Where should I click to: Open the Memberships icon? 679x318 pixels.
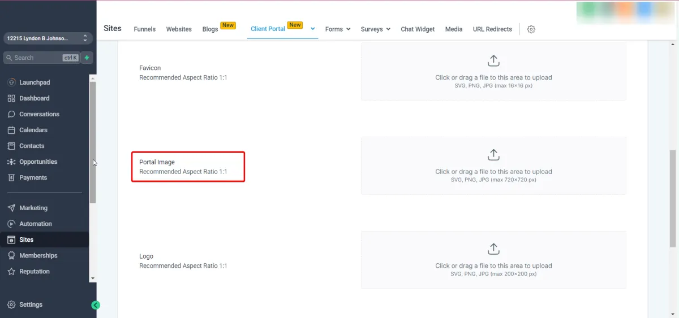11,255
